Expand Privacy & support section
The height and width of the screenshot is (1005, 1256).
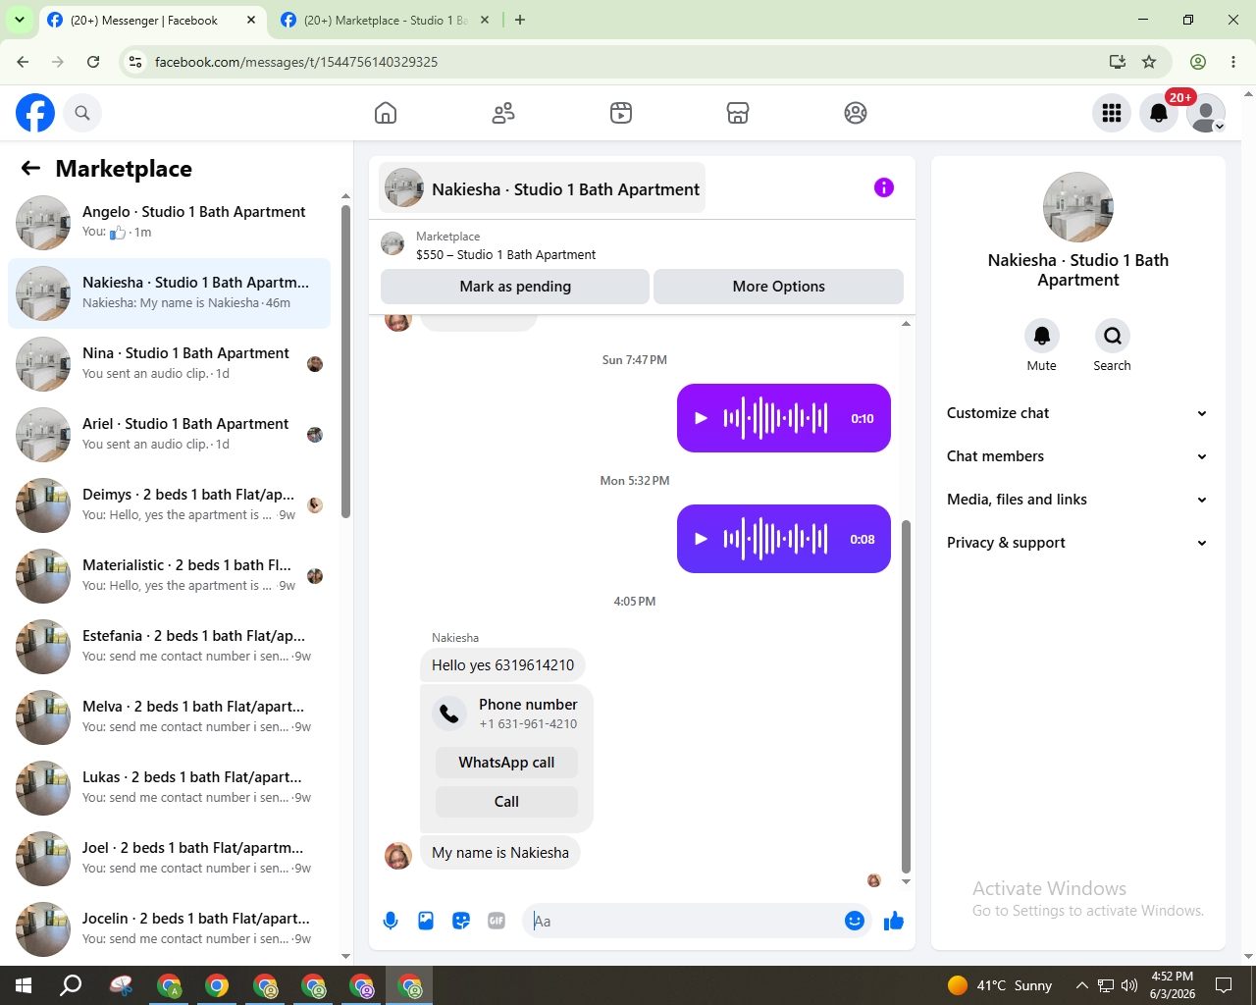1078,543
